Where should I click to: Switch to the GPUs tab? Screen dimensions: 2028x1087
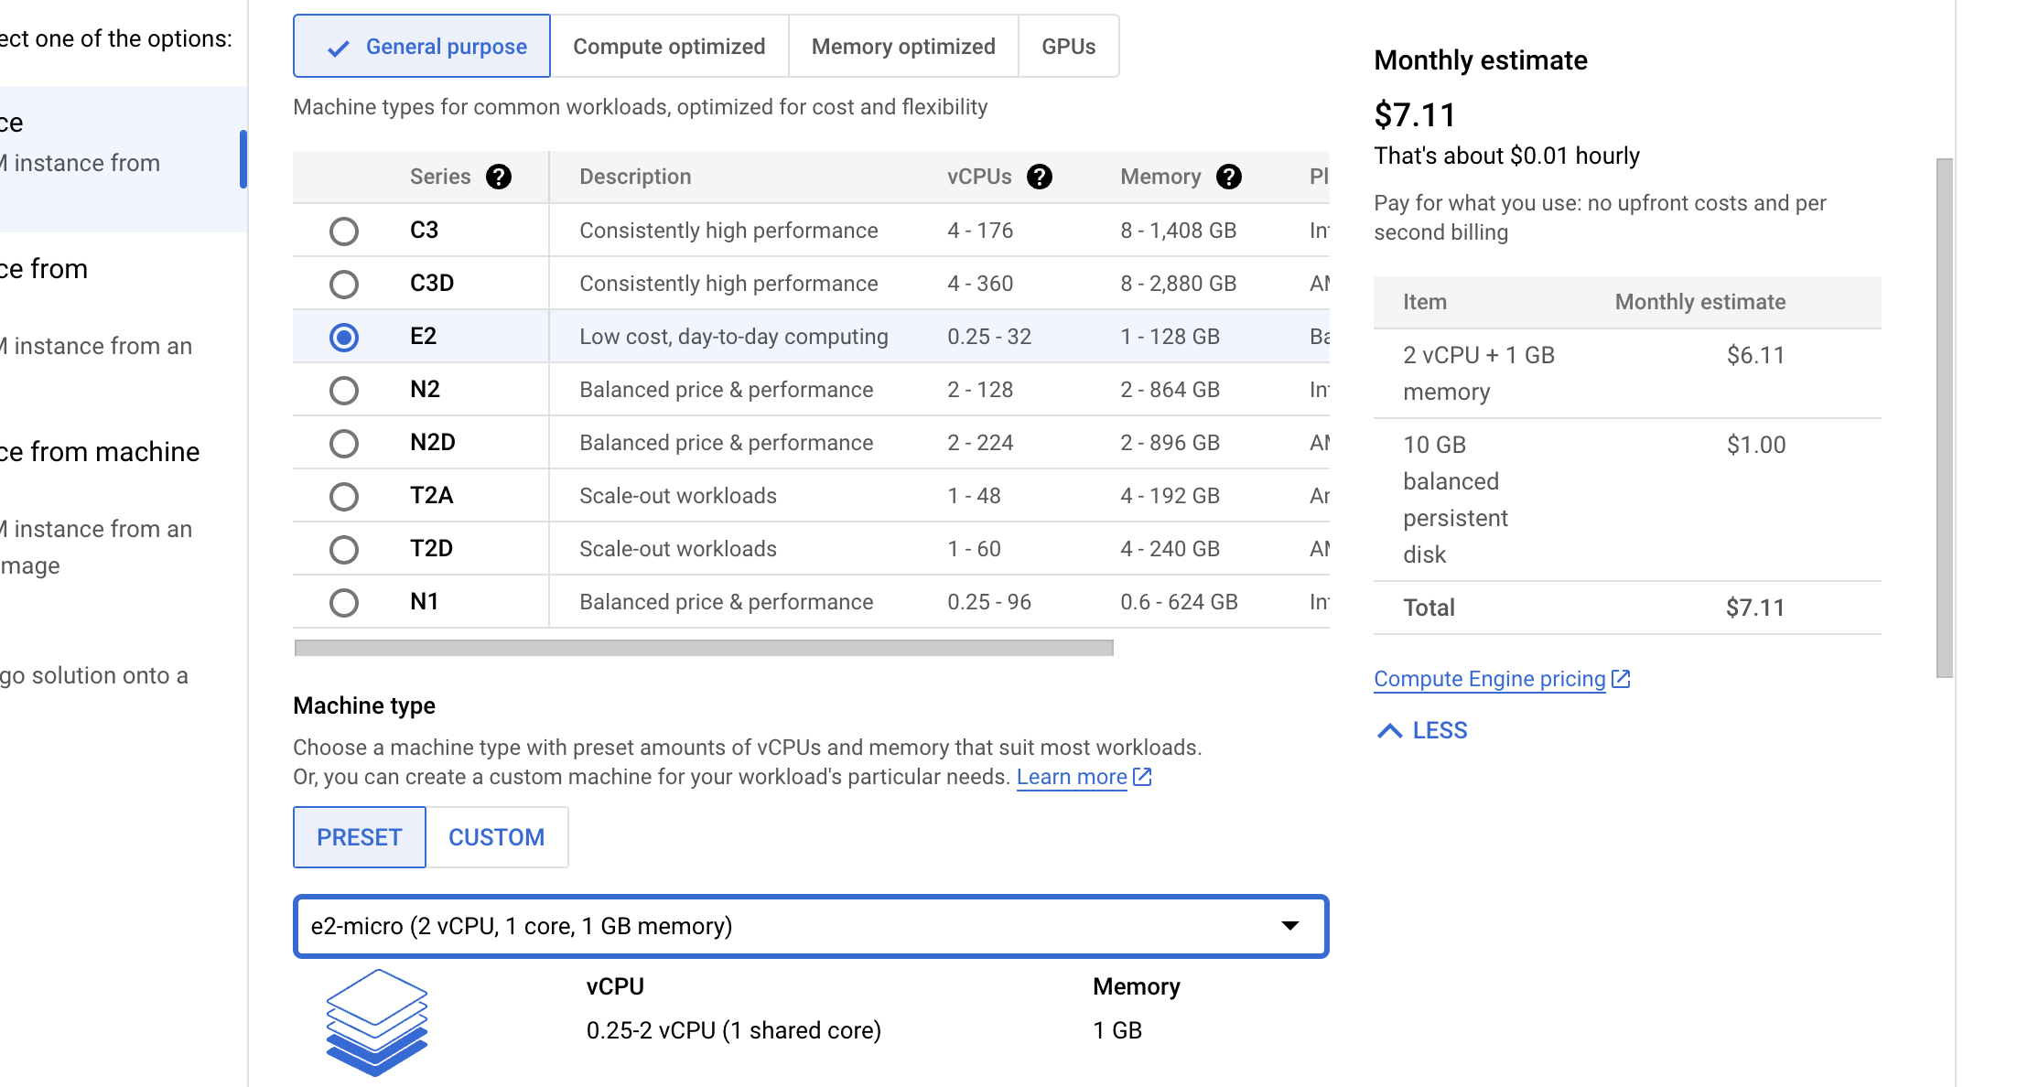pyautogui.click(x=1068, y=47)
